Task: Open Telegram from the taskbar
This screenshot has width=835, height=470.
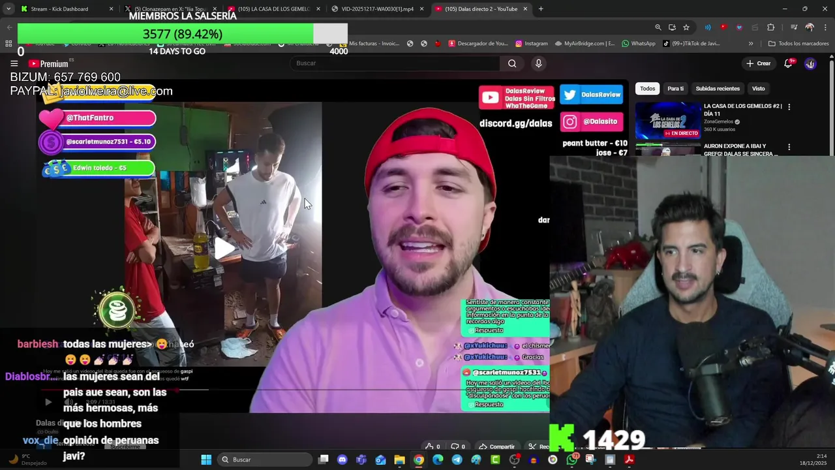Action: pos(457,460)
